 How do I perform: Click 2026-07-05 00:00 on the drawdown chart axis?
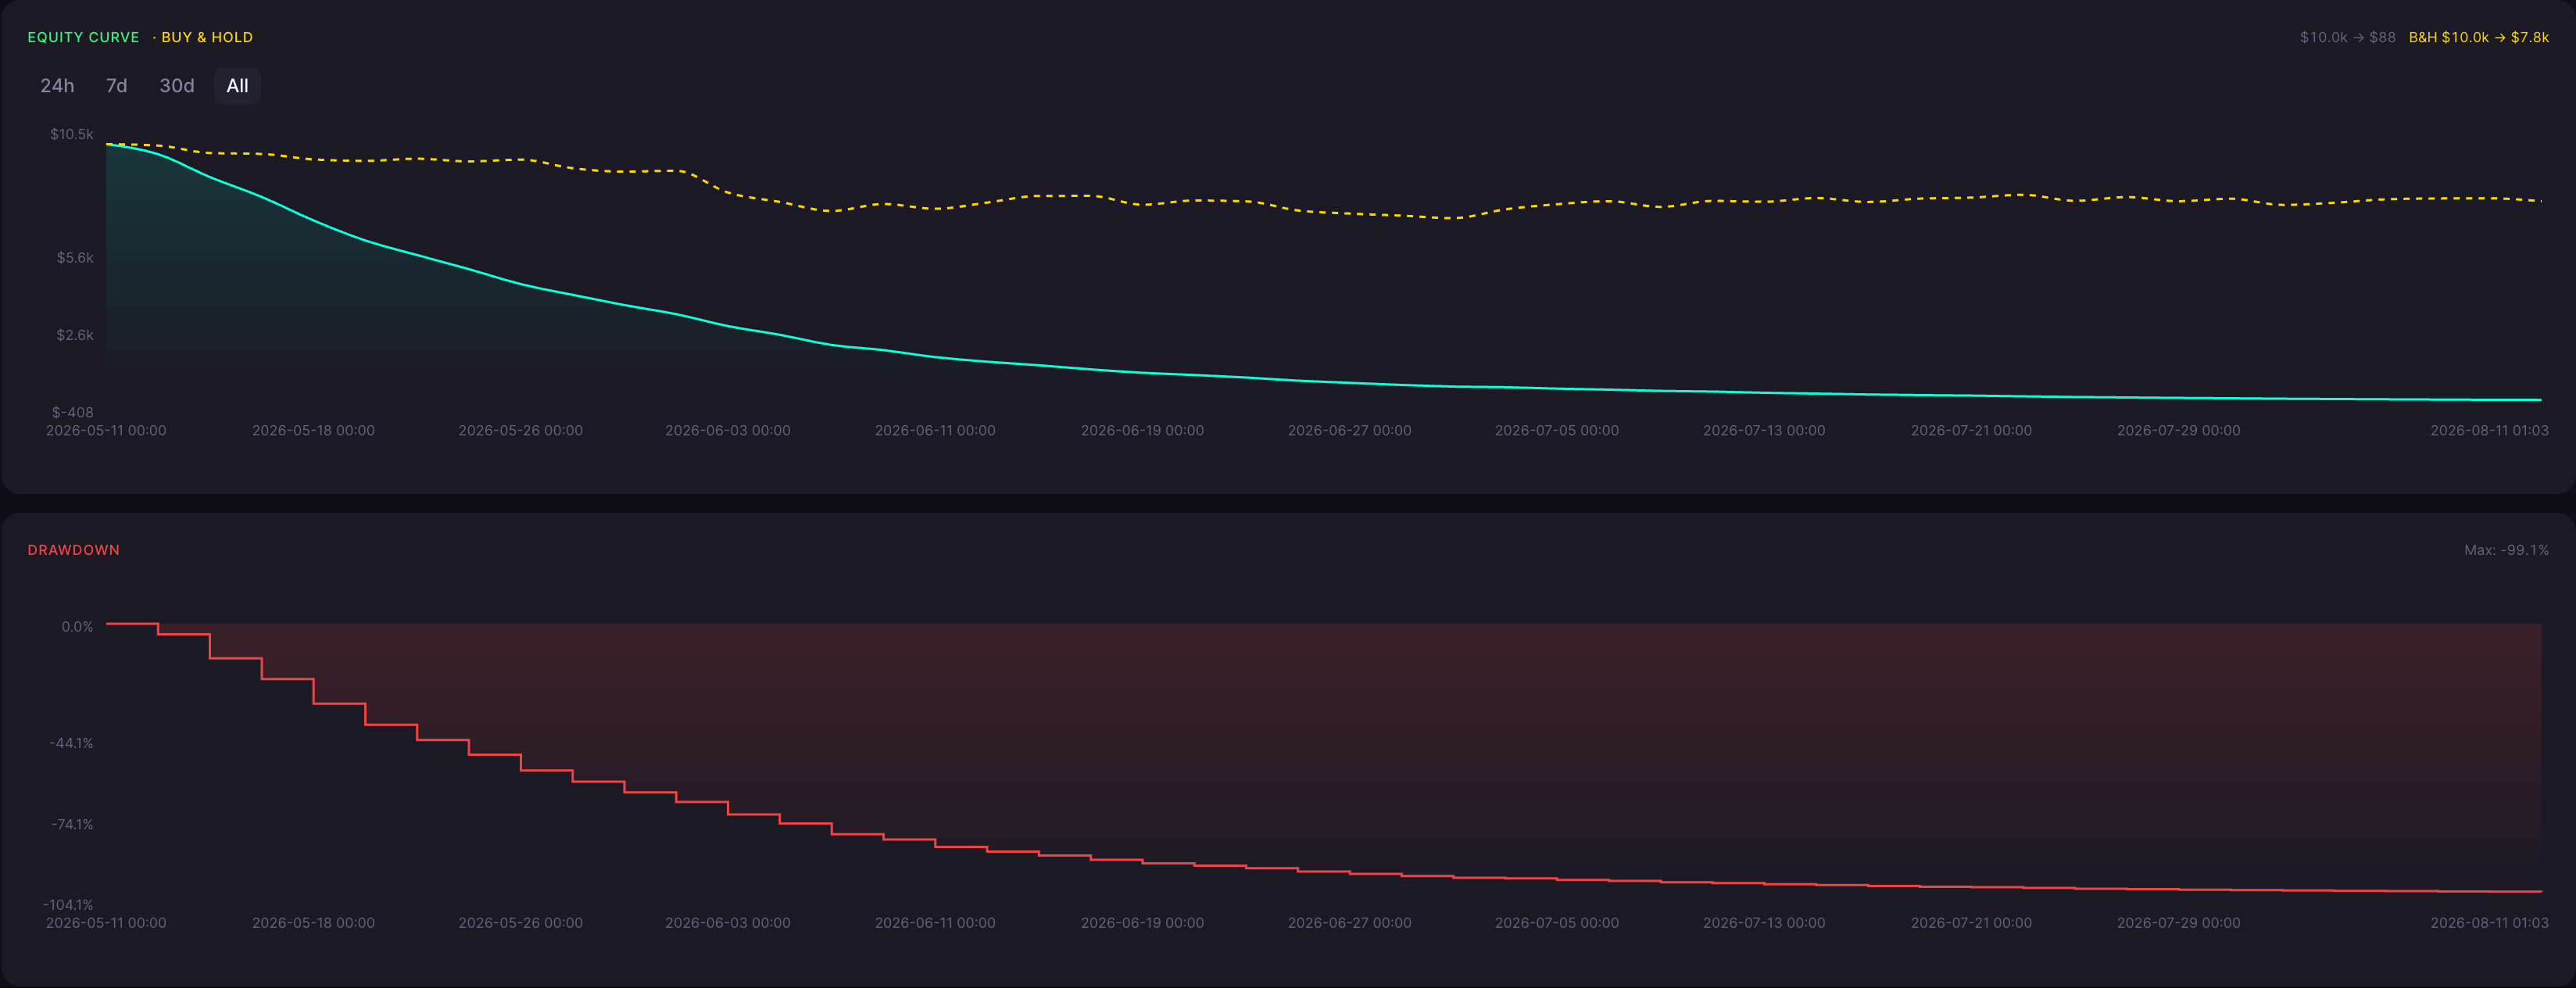pos(1557,923)
